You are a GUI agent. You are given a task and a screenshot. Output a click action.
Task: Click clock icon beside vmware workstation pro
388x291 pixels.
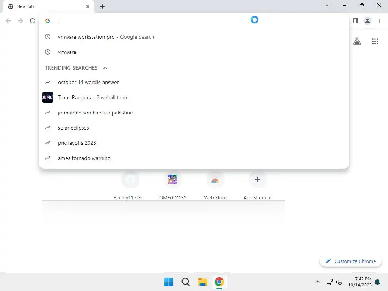(48, 37)
